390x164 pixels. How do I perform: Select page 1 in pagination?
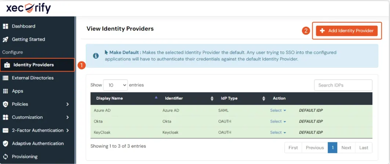(x=332, y=147)
